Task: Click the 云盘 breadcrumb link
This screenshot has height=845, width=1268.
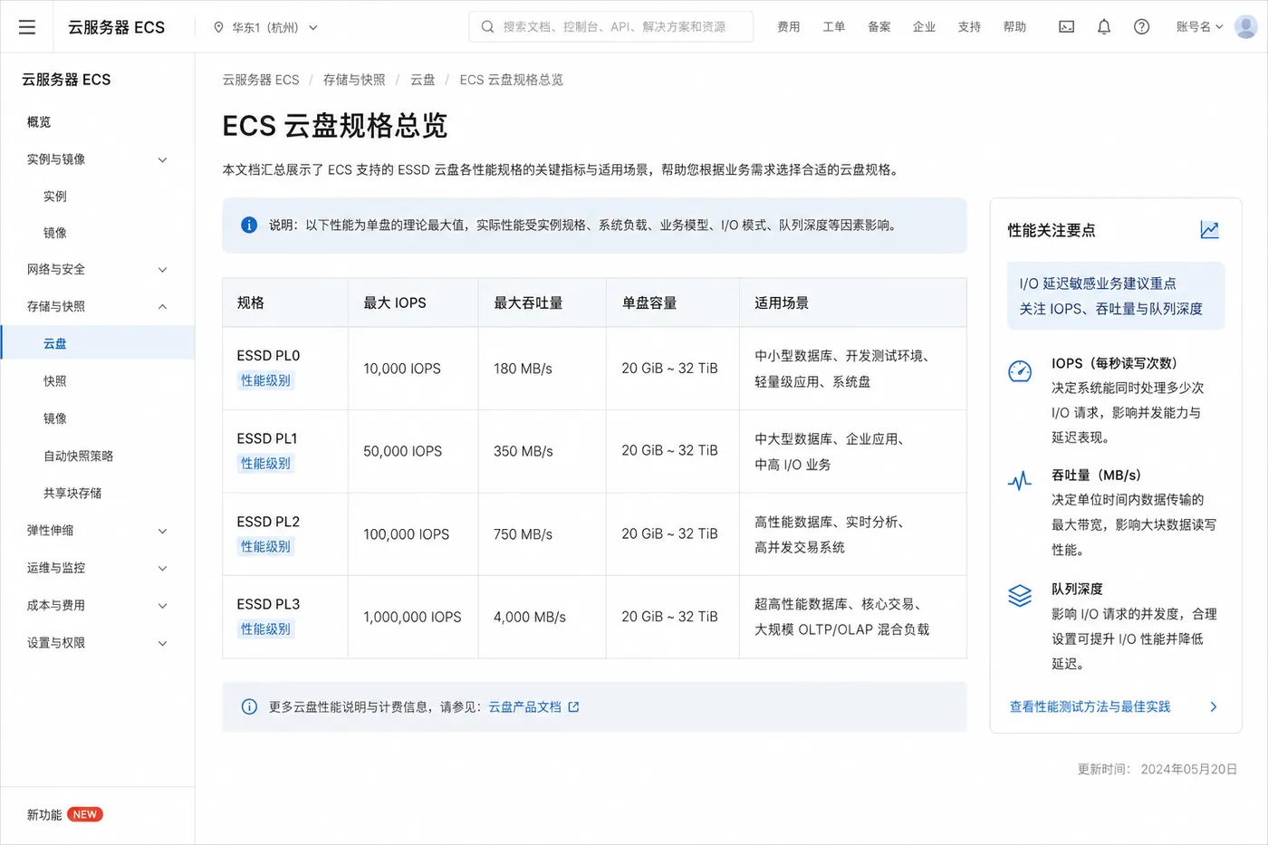Action: [423, 80]
